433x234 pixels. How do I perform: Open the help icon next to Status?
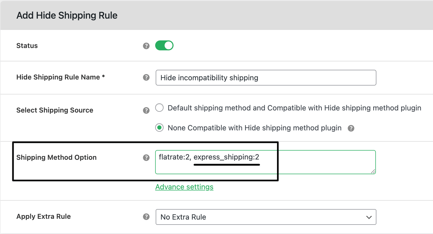pos(146,46)
